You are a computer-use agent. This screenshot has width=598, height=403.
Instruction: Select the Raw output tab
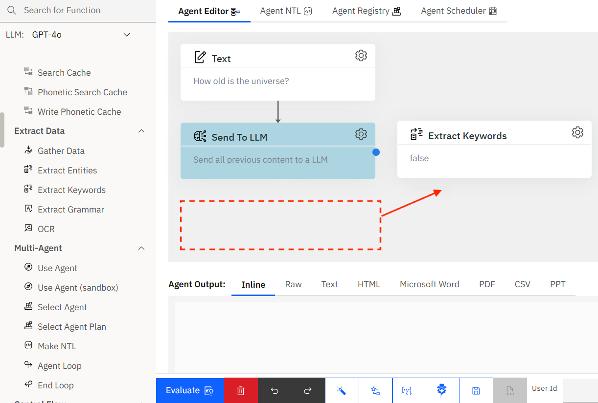(x=294, y=284)
